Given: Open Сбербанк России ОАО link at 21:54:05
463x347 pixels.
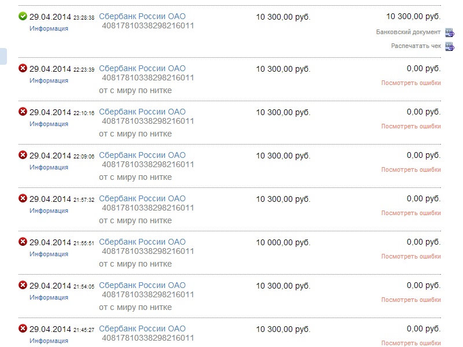Looking at the screenshot, I should 142,285.
